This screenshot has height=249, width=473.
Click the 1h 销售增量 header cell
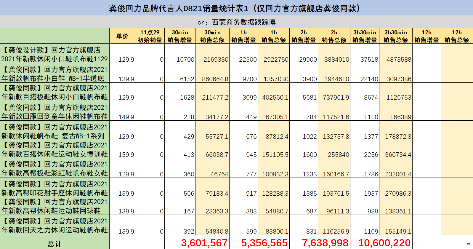pos(243,36)
